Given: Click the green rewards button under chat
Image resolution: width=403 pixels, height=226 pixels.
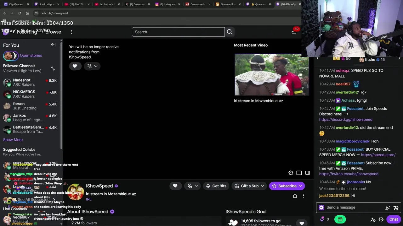Looking at the screenshot, I should pos(340,219).
